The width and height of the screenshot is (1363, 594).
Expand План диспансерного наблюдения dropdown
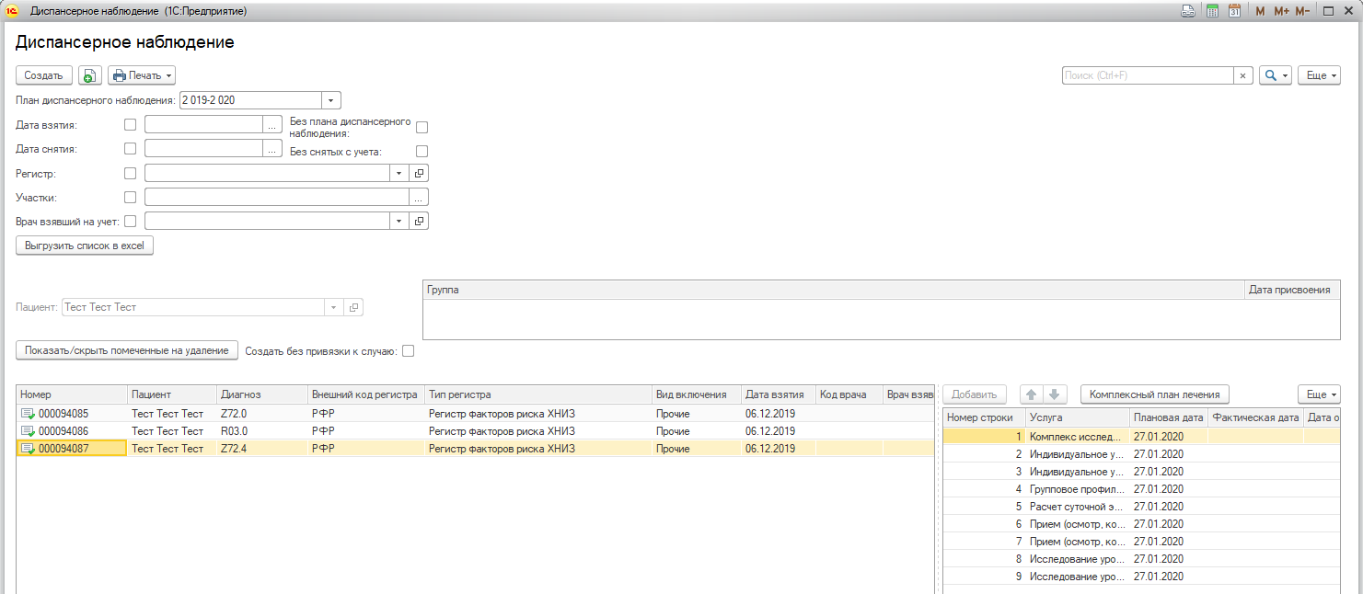pos(331,100)
